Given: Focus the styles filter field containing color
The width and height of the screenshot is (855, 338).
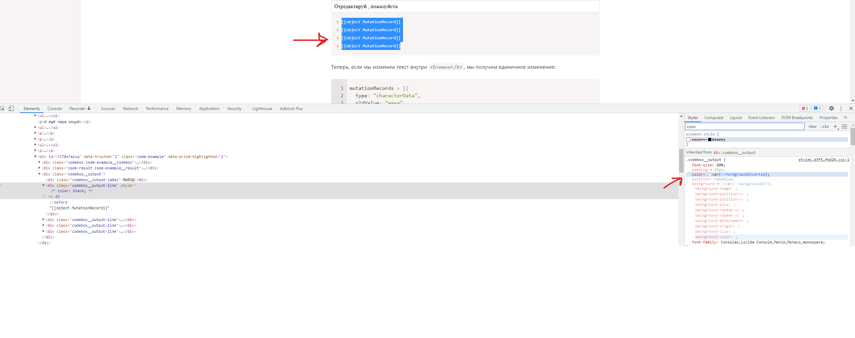Looking at the screenshot, I should (x=745, y=126).
